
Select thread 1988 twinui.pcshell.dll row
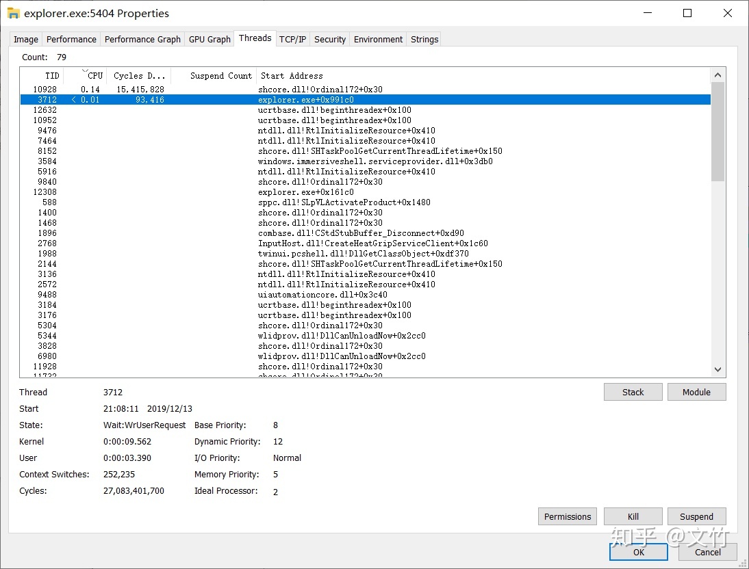pyautogui.click(x=366, y=254)
